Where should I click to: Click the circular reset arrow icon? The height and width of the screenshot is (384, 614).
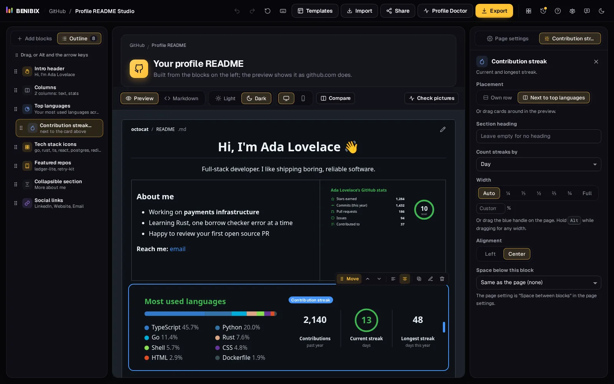pos(267,11)
